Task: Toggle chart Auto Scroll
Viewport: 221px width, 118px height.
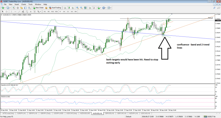Action: pos(90,8)
